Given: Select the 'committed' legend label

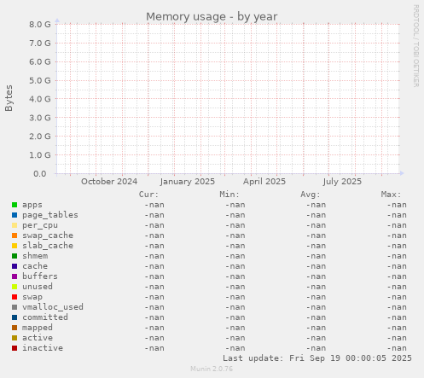Looking at the screenshot, I should (x=45, y=317).
